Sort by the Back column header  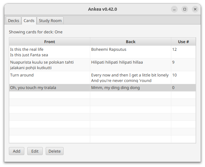pyautogui.click(x=130, y=42)
